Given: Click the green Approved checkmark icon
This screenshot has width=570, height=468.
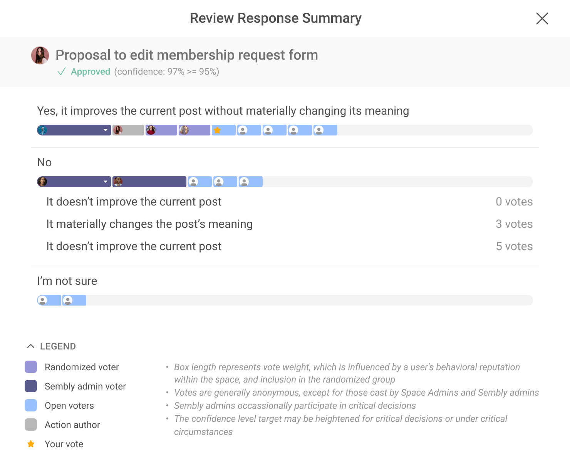Looking at the screenshot, I should [62, 72].
